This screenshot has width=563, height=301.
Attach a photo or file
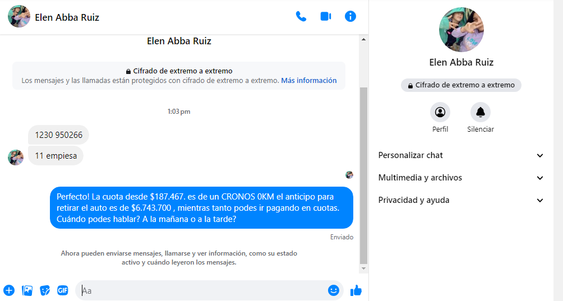coord(27,290)
